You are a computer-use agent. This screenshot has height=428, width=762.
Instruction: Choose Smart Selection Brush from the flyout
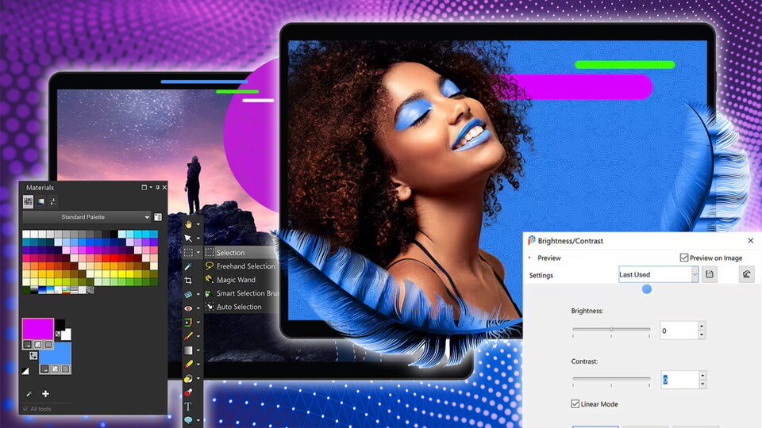tap(241, 293)
